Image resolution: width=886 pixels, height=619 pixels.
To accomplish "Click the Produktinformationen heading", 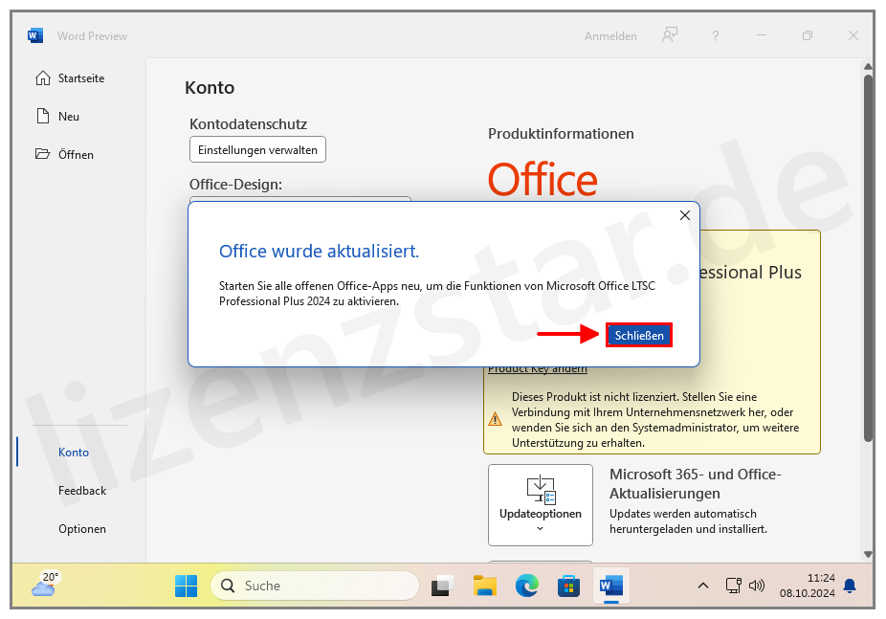I will [561, 134].
